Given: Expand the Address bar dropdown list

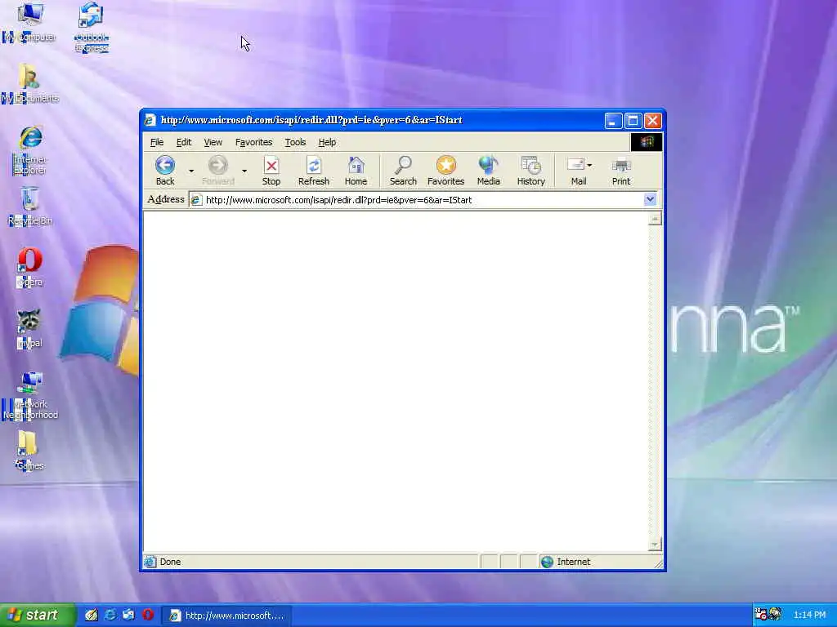Looking at the screenshot, I should (650, 199).
